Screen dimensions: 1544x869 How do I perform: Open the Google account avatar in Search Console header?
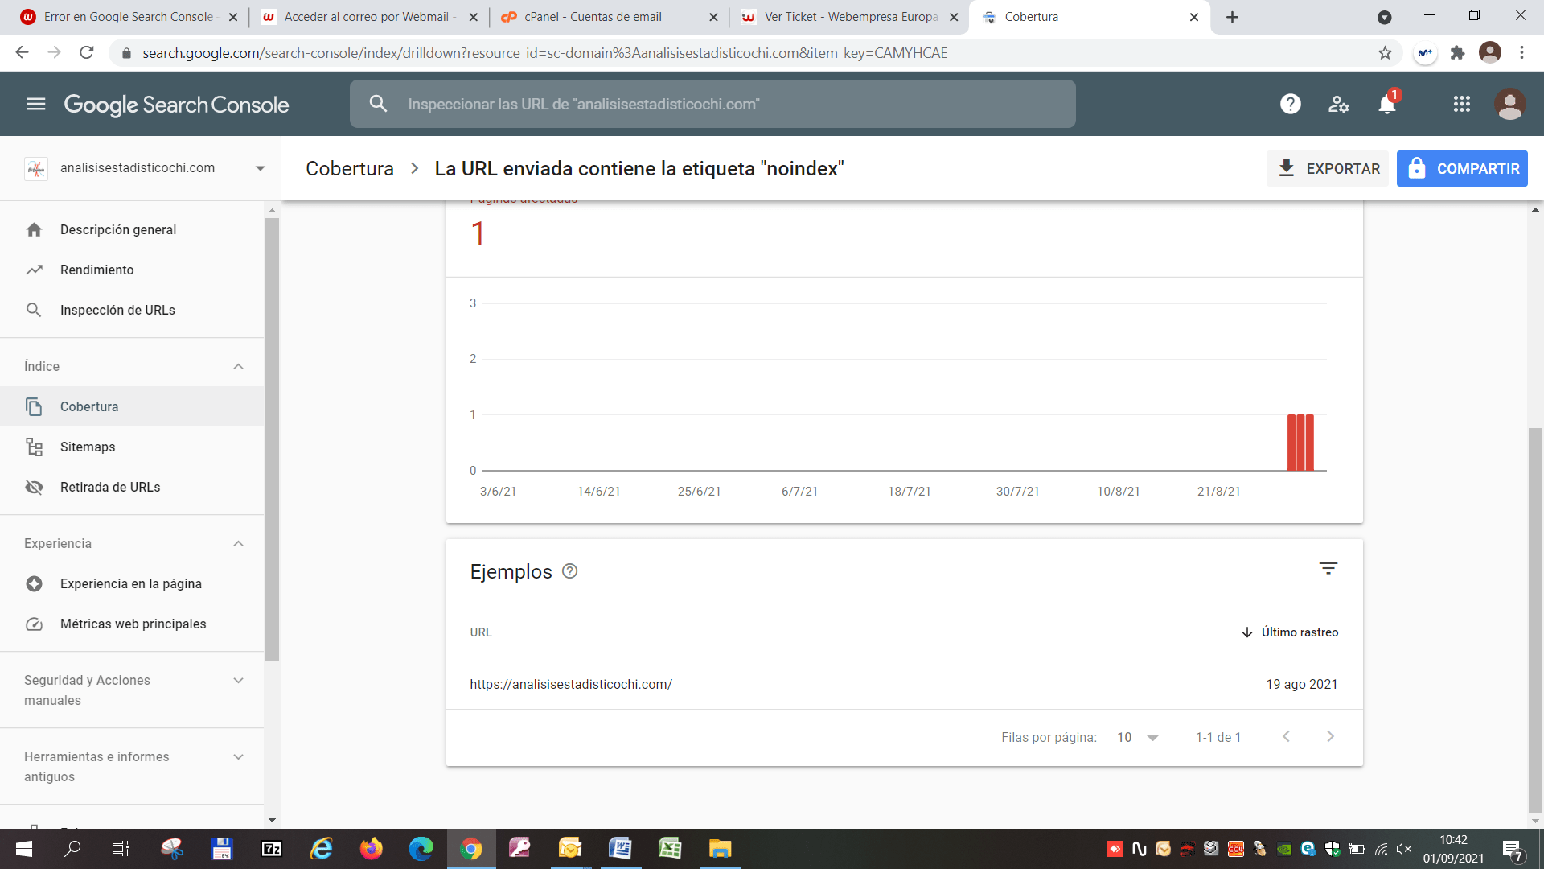click(x=1509, y=104)
